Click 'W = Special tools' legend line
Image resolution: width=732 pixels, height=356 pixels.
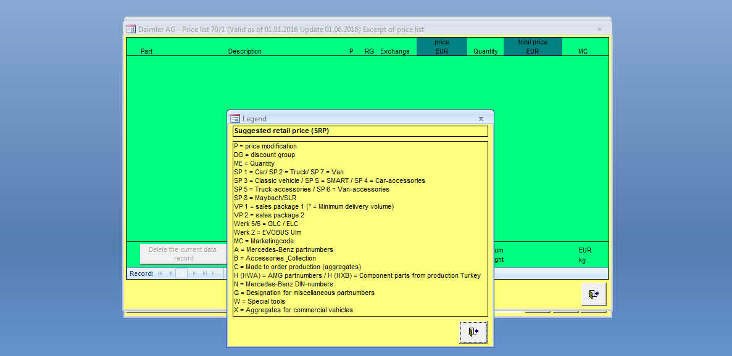259,301
